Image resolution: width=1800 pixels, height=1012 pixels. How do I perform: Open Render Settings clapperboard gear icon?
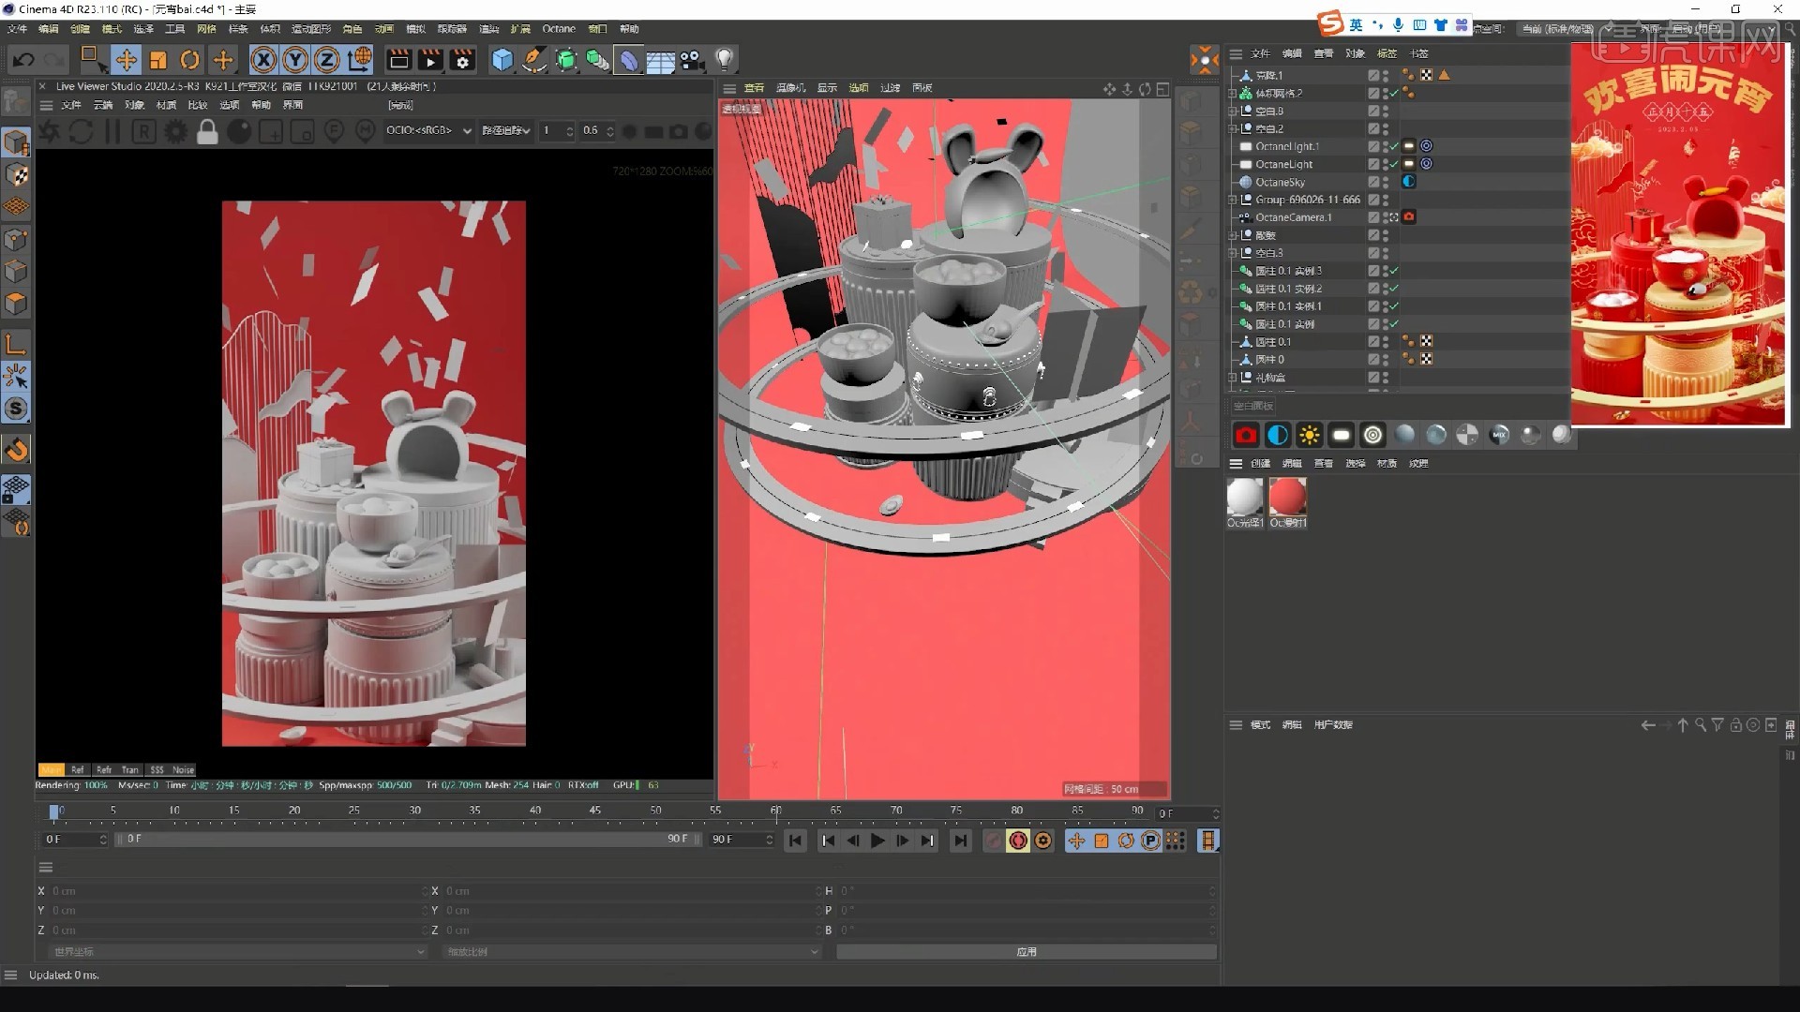(x=462, y=60)
